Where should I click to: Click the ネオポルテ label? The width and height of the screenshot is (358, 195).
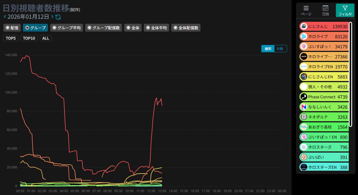(318, 117)
